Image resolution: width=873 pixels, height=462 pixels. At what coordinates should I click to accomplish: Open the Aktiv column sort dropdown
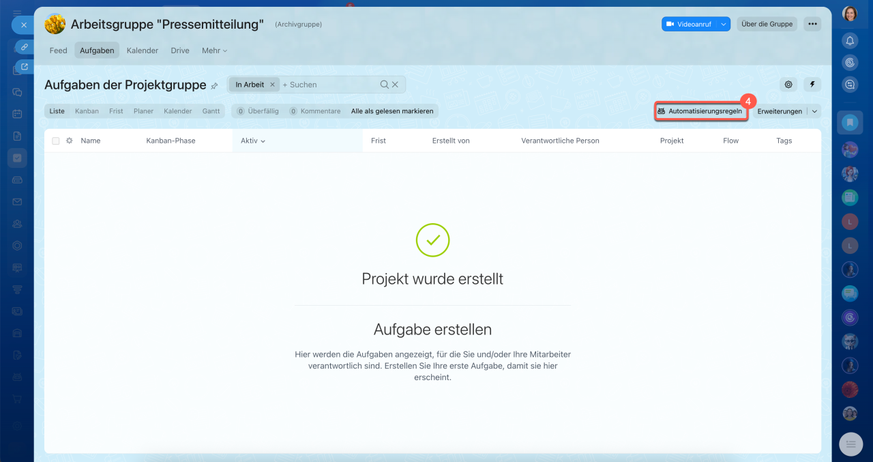[253, 141]
